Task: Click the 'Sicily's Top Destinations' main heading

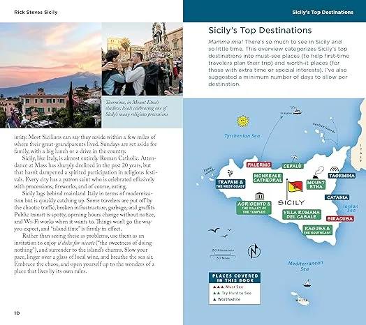Action: pyautogui.click(x=260, y=30)
